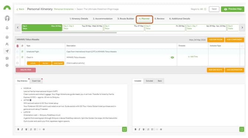Image resolution: width=248 pixels, height=138 pixels.
Task: Click Add Day Room button
Action: click(x=215, y=40)
